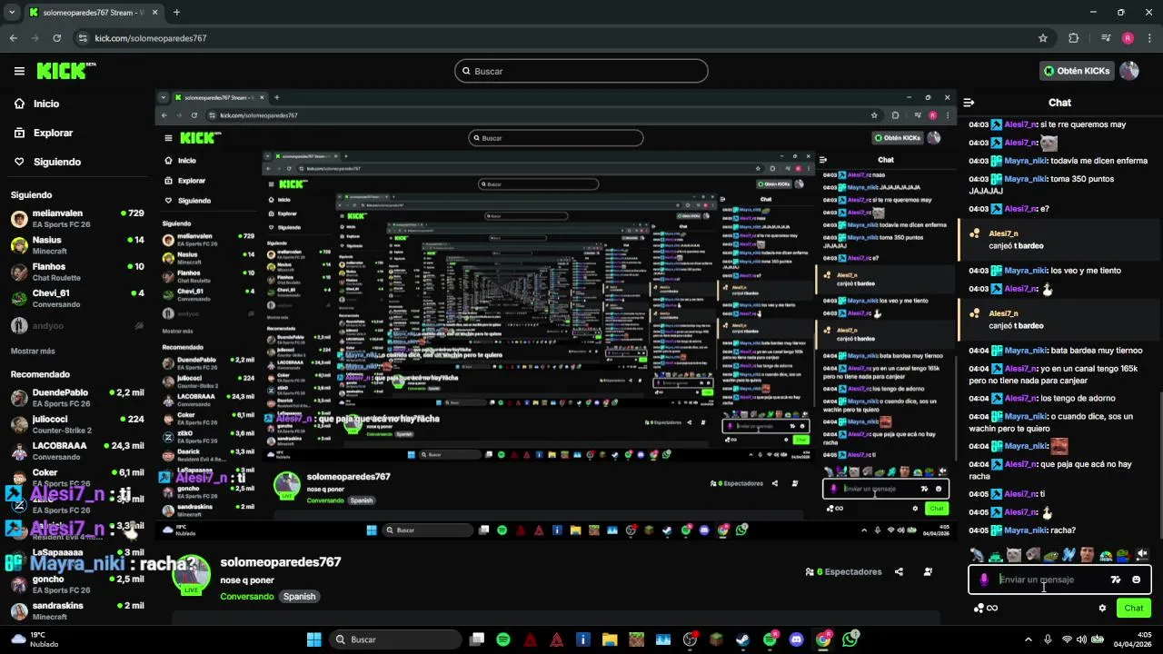Screen dimensions: 1163x654
Task: Open Task View on the taskbar
Action: coord(477,639)
